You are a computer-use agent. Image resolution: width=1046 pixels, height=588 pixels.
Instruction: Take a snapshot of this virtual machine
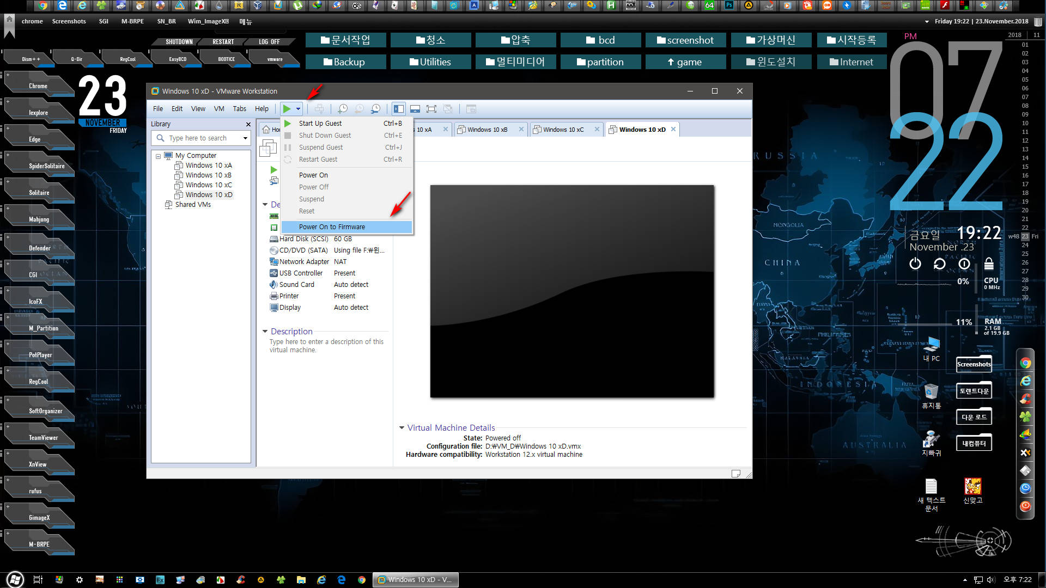click(343, 109)
